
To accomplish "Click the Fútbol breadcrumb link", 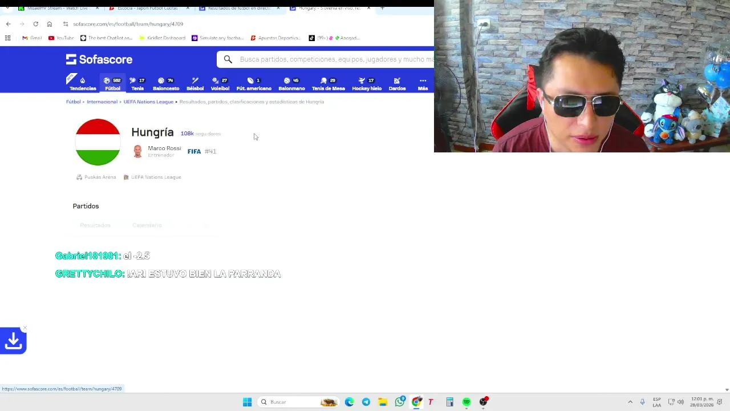I will click(x=73, y=102).
